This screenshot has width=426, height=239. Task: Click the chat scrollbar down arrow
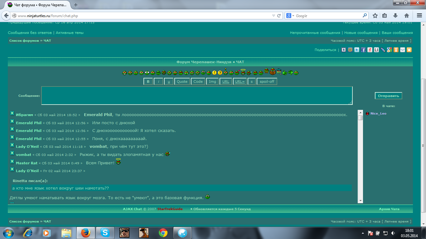tap(361, 201)
